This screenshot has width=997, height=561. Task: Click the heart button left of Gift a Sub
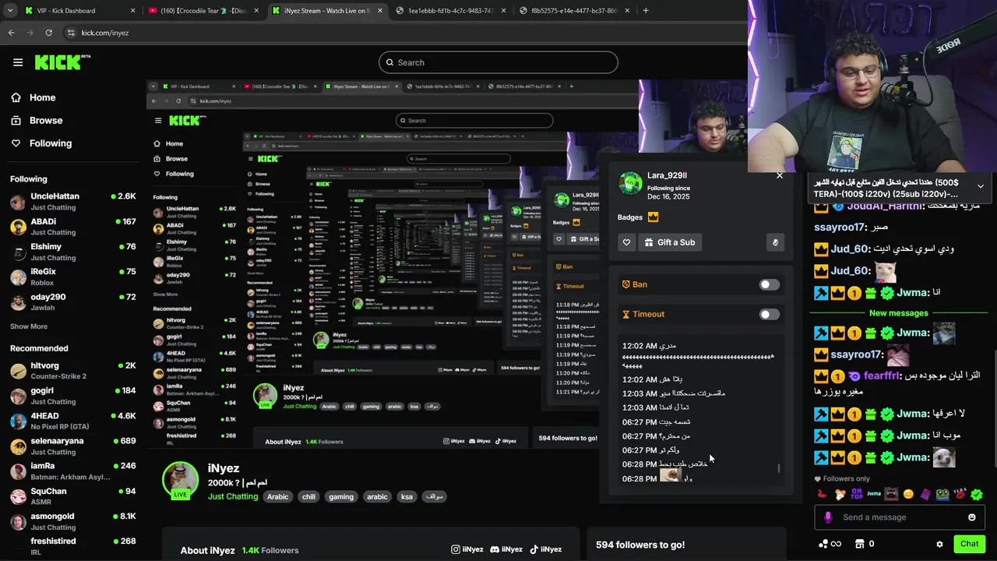[x=626, y=242]
